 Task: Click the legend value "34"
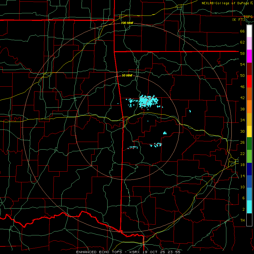(x=242, y=120)
